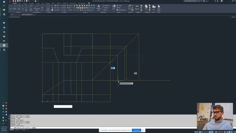Click the Sign In user icon
Screen dimensions: 236x133
tap(206, 1)
